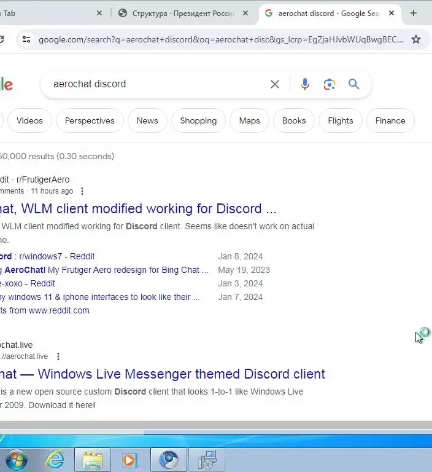Viewport: 432px width, 472px height.
Task: Filter results by News
Action: 147,120
